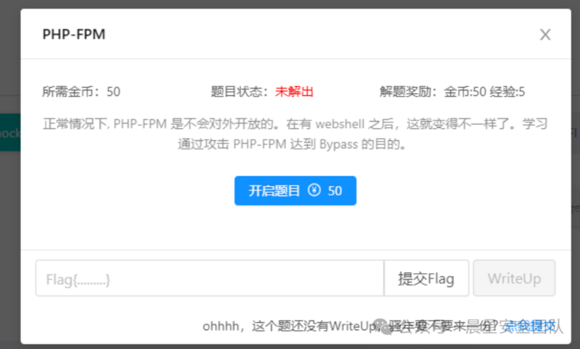Click the blue 开启题目 button
This screenshot has height=349, width=580.
click(x=295, y=191)
